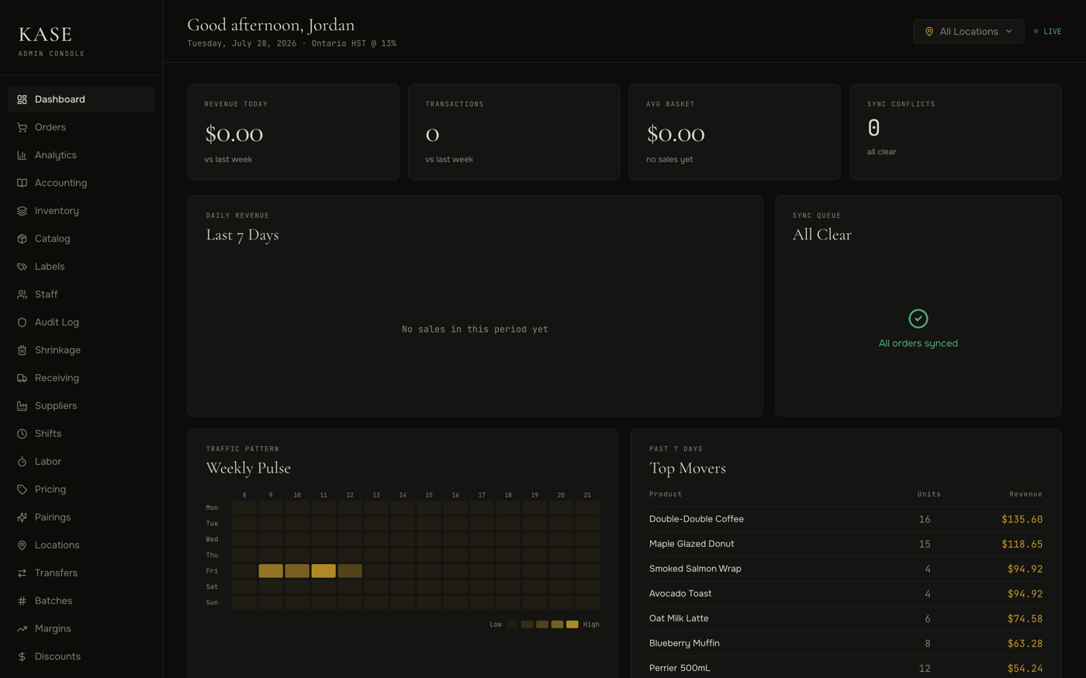1086x678 pixels.
Task: Navigate to Inventory
Action: coord(81,211)
